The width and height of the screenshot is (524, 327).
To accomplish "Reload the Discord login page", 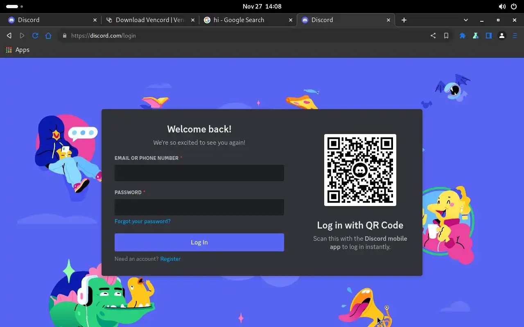I will click(x=35, y=36).
